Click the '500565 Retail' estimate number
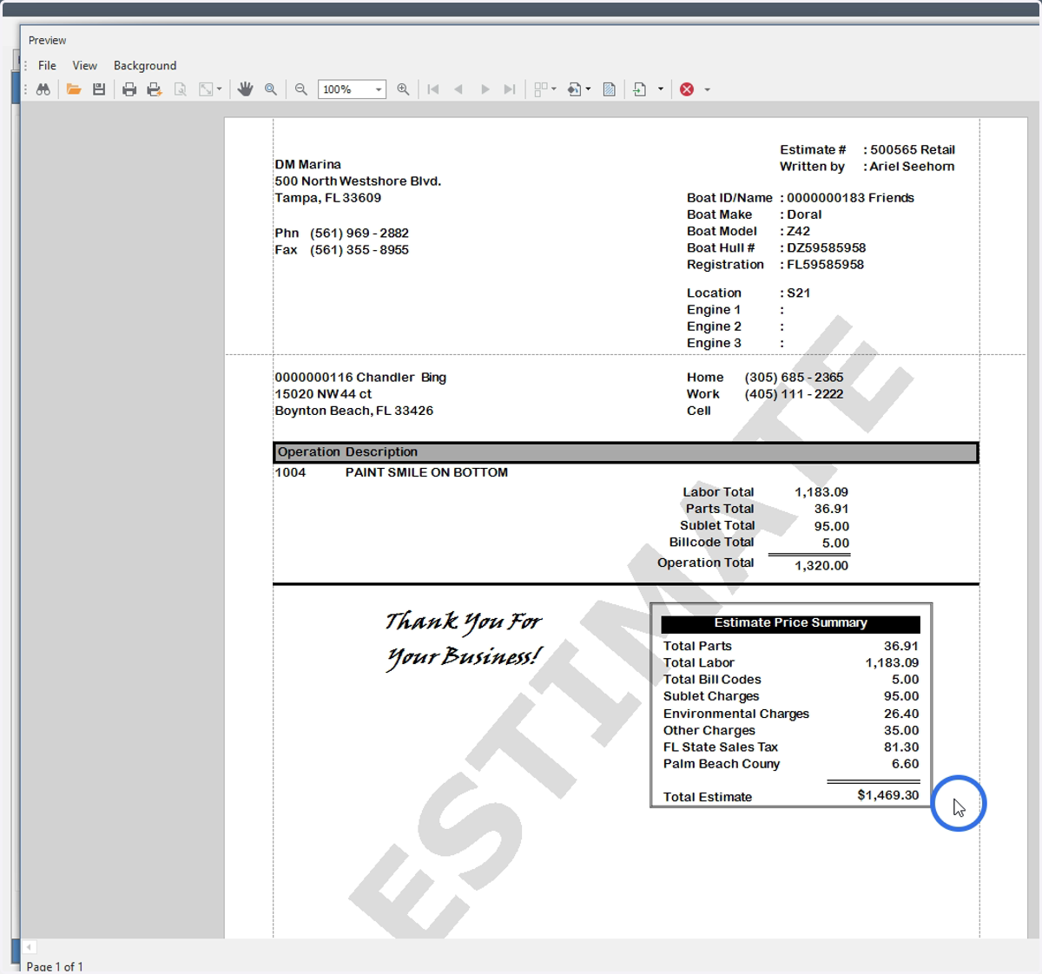This screenshot has height=974, width=1042. coord(913,149)
